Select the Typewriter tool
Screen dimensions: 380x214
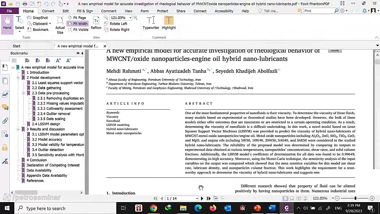151,23
